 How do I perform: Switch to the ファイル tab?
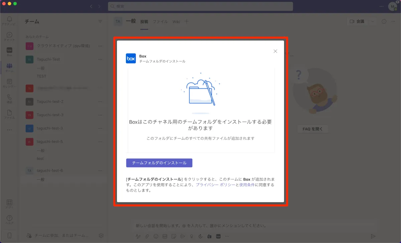point(160,22)
